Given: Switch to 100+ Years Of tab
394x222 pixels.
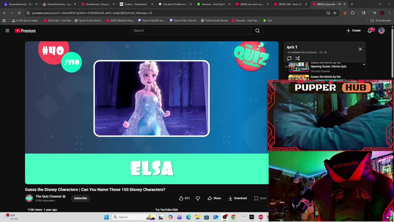Looking at the screenshot, I should pyautogui.click(x=290, y=4).
